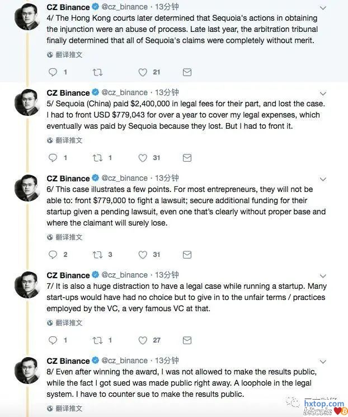Click 翻译推文 under the 8/ tweet
348x417 pixels.
(x=68, y=409)
